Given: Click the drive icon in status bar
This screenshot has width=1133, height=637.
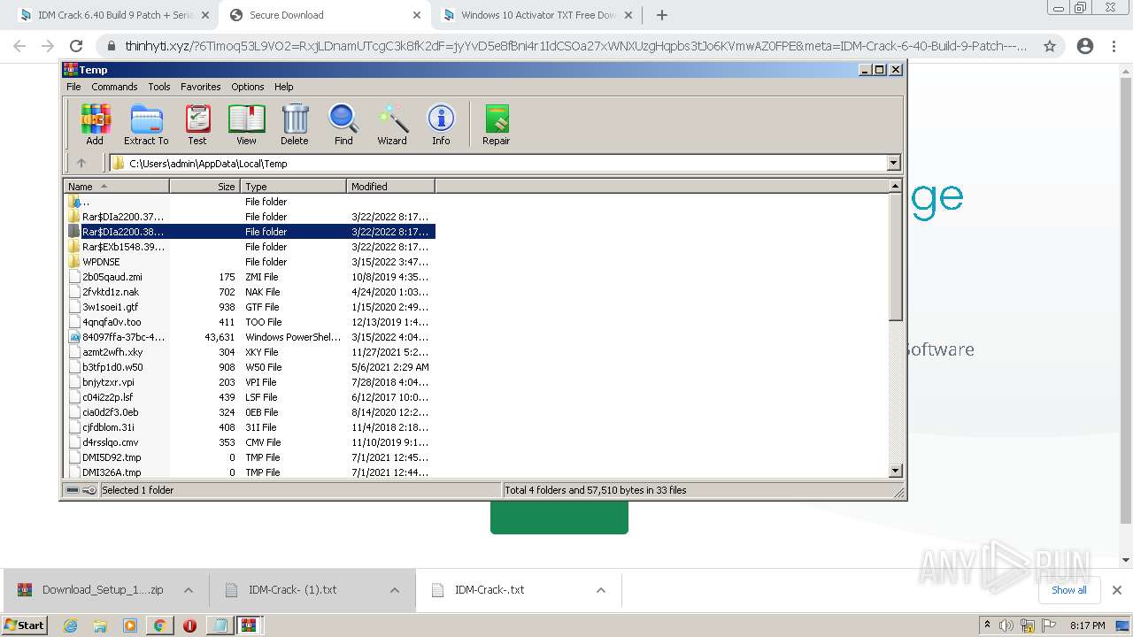Looking at the screenshot, I should pyautogui.click(x=73, y=490).
